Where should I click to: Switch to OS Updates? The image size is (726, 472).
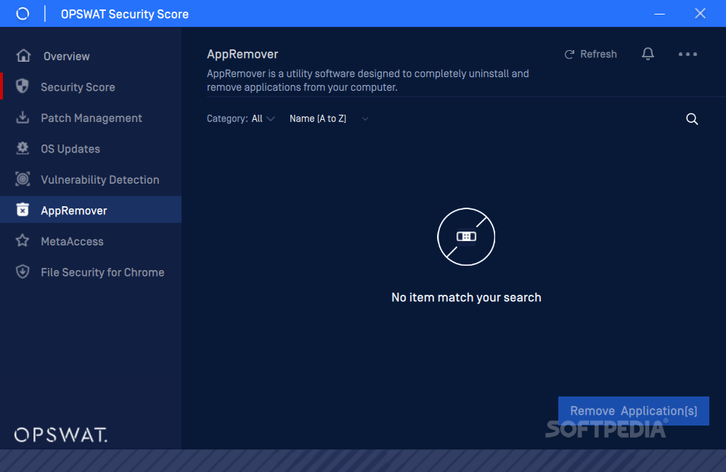pyautogui.click(x=91, y=149)
